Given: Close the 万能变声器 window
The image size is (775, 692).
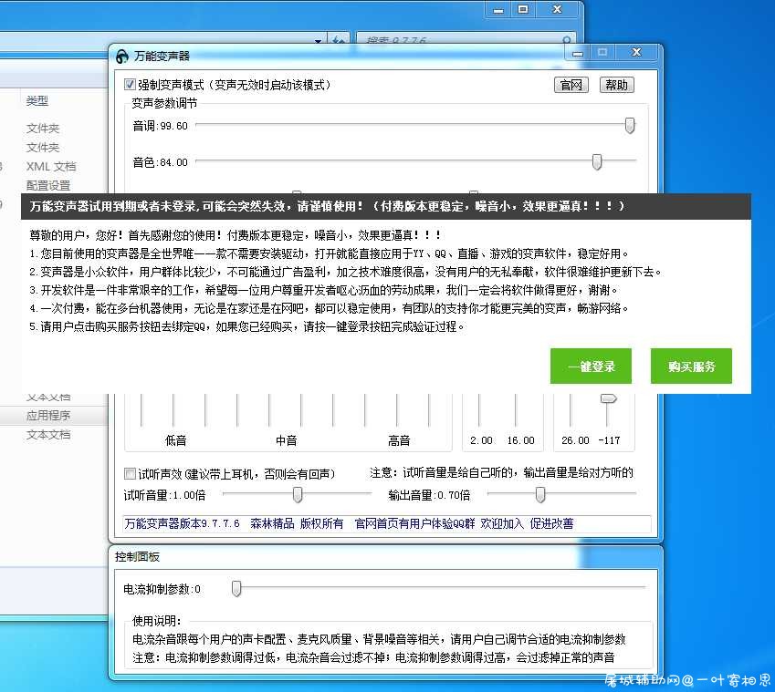Looking at the screenshot, I should point(636,52).
